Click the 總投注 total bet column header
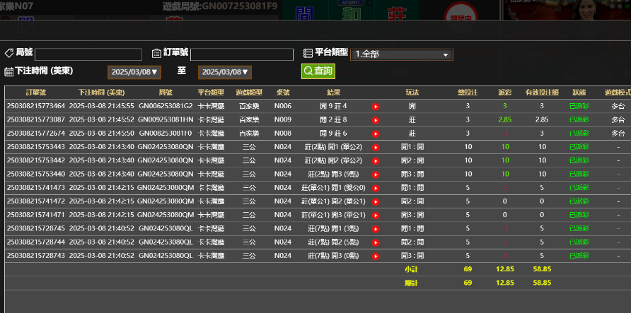631x313 pixels. [468, 93]
